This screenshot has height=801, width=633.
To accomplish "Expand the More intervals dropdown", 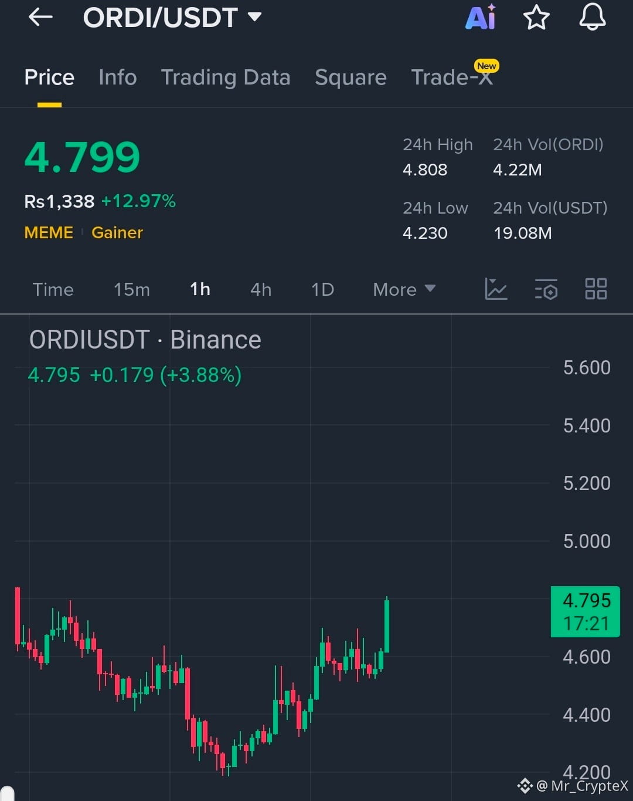I will [404, 289].
